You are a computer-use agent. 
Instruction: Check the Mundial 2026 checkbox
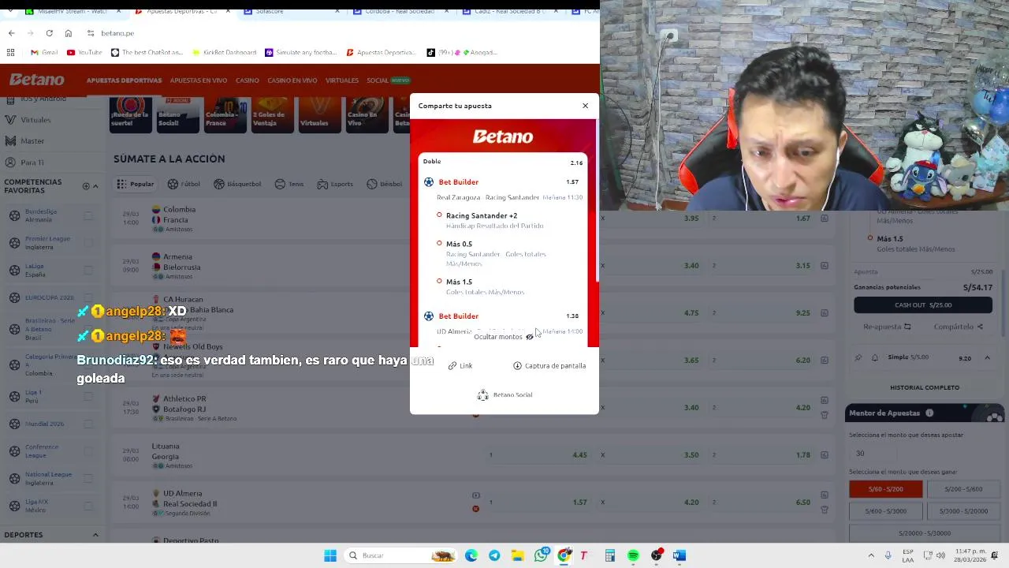tap(88, 424)
